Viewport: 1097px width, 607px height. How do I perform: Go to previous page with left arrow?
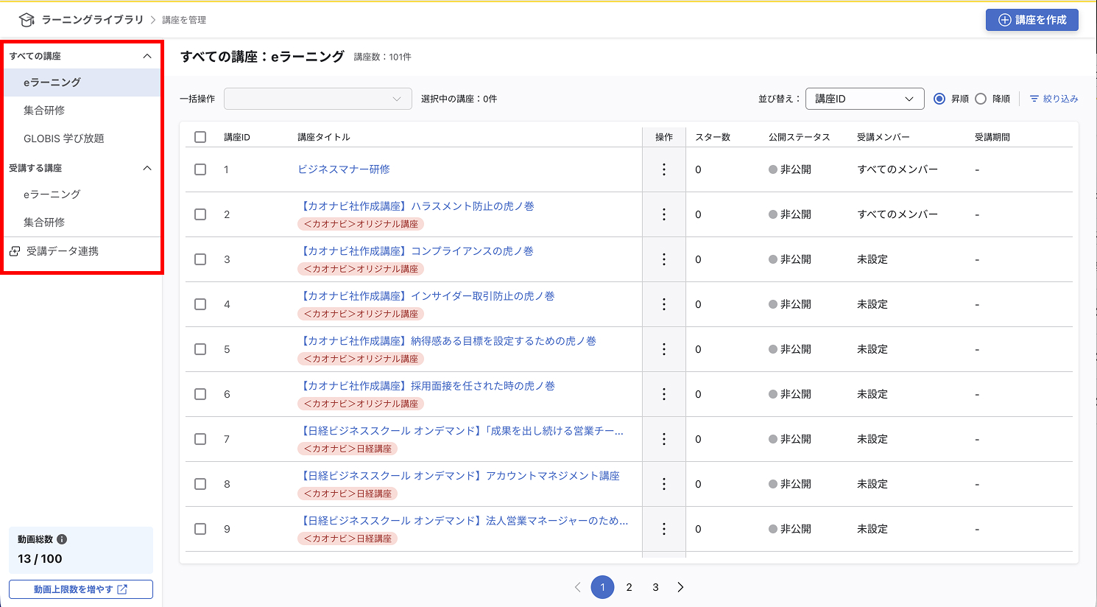tap(577, 587)
